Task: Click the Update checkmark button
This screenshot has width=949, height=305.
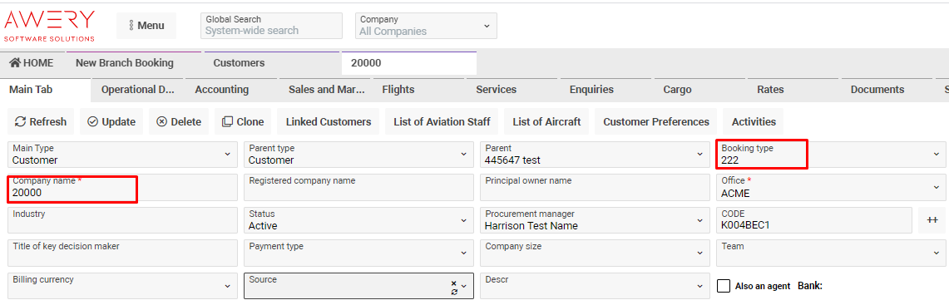Action: pyautogui.click(x=111, y=121)
